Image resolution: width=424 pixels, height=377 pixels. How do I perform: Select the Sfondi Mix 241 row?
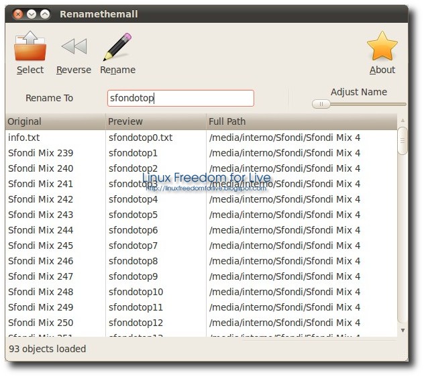pyautogui.click(x=201, y=184)
